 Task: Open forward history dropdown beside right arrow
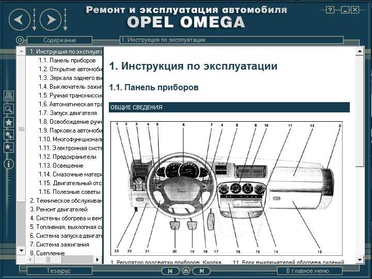pyautogui.click(x=65, y=20)
